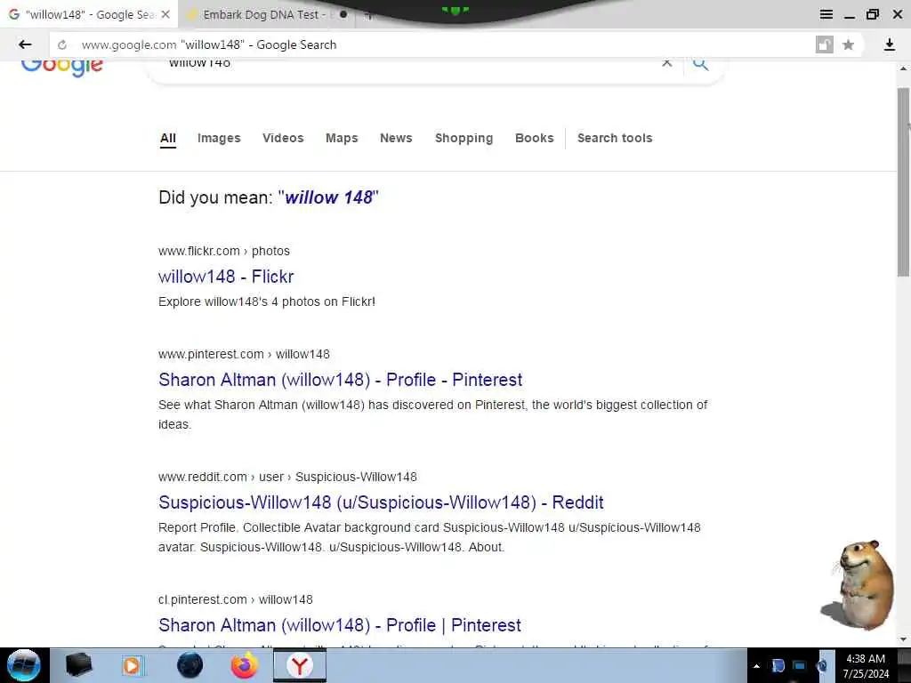This screenshot has height=683, width=911.
Task: Submit search with the magnifier icon
Action: [x=701, y=63]
